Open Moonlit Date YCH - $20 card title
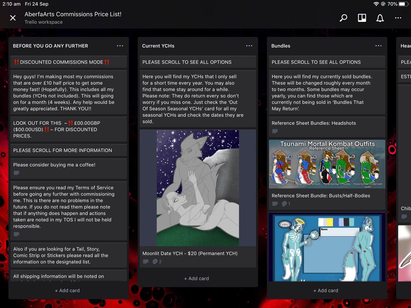 coord(190,253)
